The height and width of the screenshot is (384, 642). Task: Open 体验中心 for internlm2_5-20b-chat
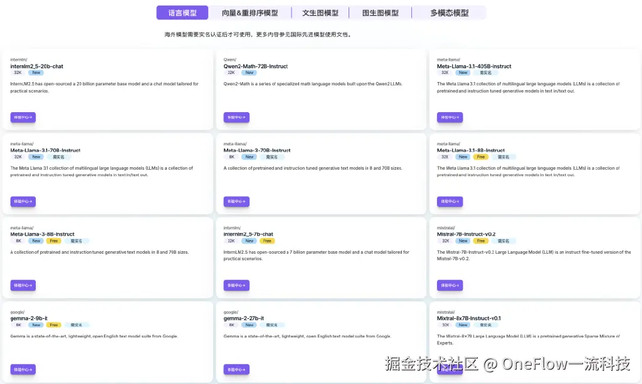click(x=23, y=117)
